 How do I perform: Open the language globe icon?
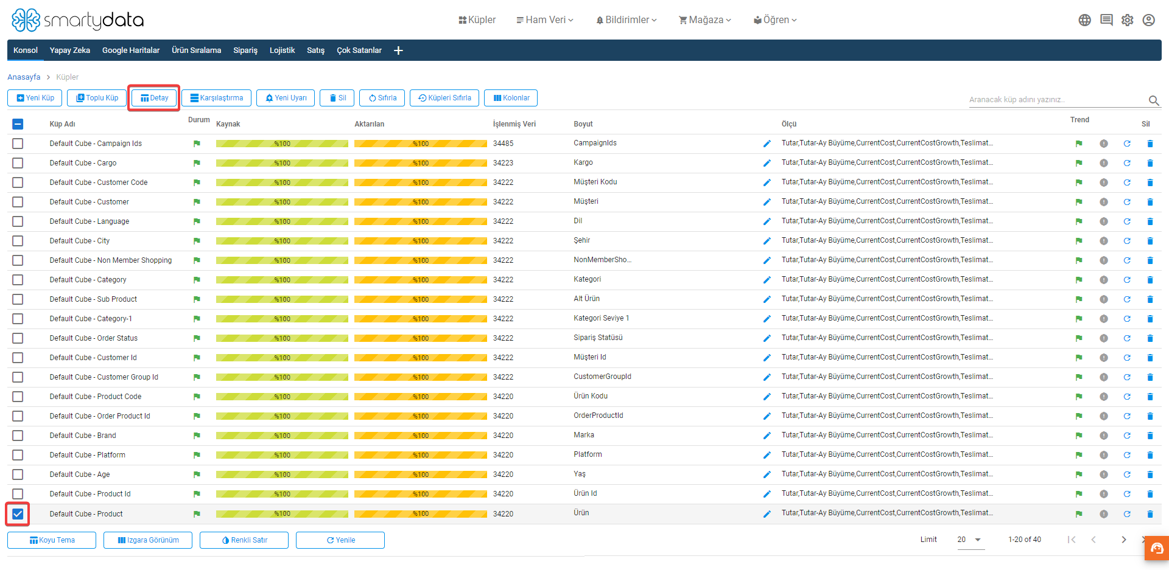tap(1084, 20)
